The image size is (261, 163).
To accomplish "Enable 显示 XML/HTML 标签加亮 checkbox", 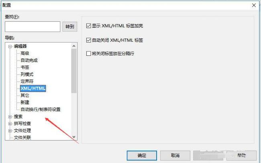I will tap(89, 26).
